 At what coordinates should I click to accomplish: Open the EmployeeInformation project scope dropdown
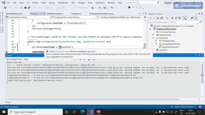[28, 17]
